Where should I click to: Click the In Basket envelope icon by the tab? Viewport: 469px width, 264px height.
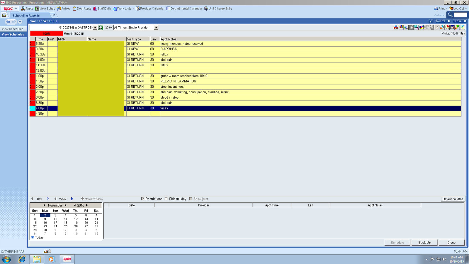tap(4, 15)
